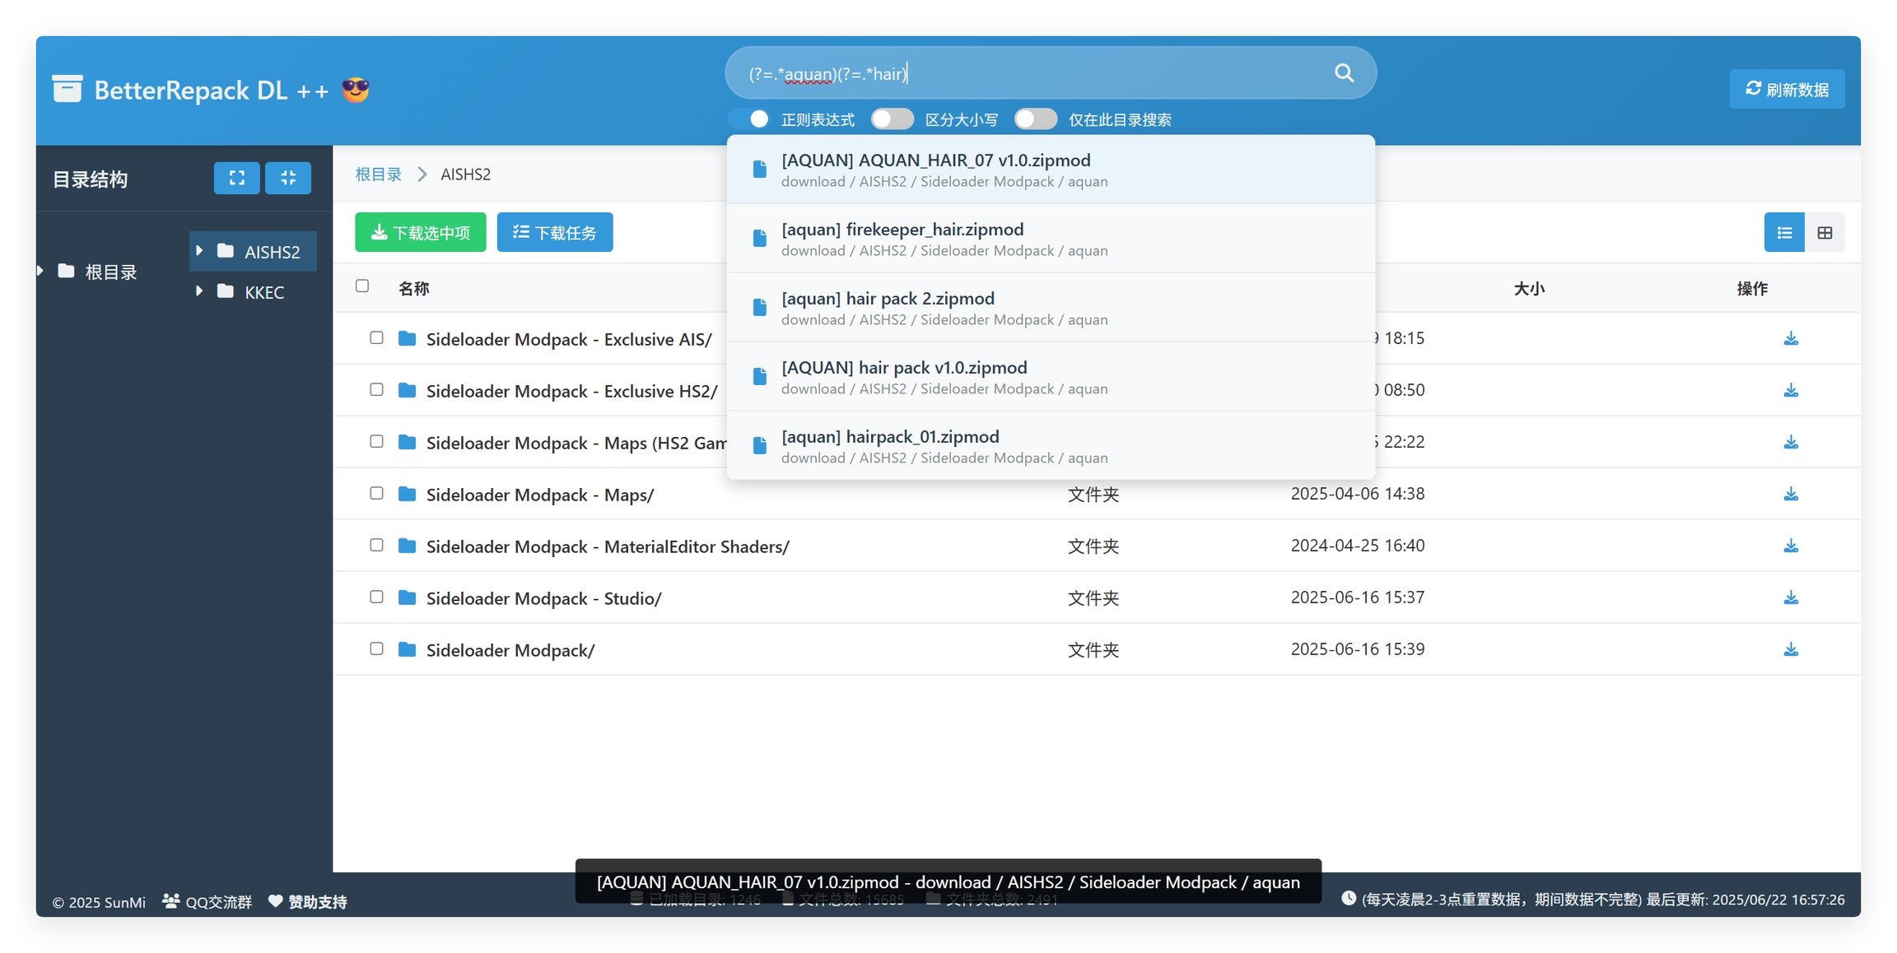The image size is (1897, 953).
Task: Disable the regular expression toggle
Action: 749,119
